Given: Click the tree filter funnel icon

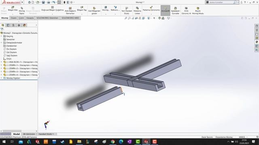Looking at the screenshot, I should click(x=2, y=29).
